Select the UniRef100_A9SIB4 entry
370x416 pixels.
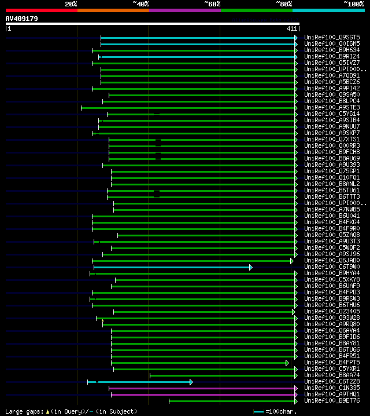tap(332, 120)
